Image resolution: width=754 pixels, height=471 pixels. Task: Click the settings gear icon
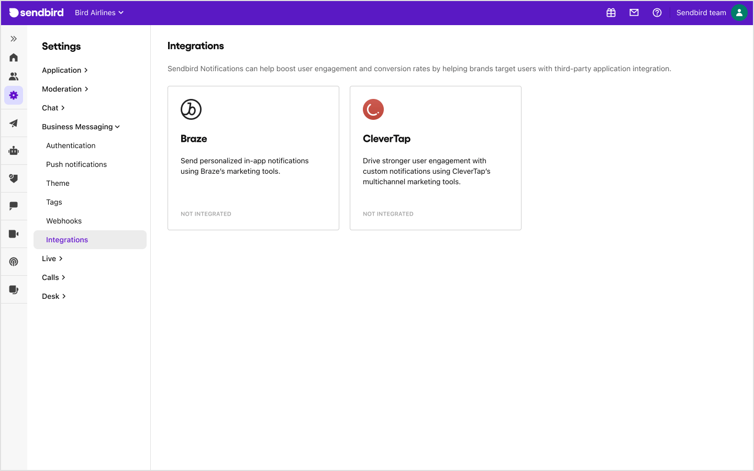pyautogui.click(x=14, y=95)
